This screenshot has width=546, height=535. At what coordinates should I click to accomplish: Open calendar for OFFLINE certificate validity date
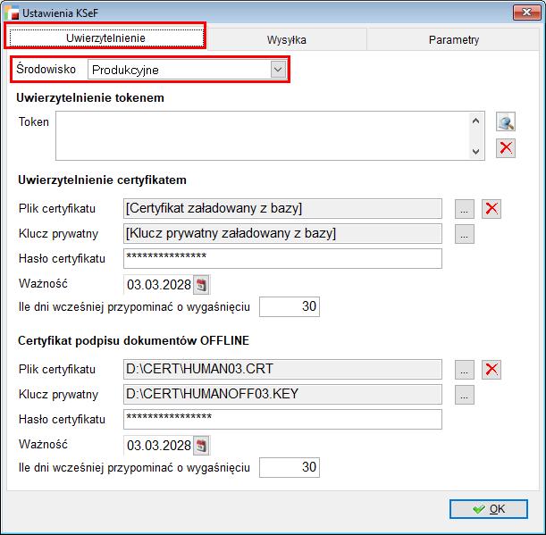point(201,445)
